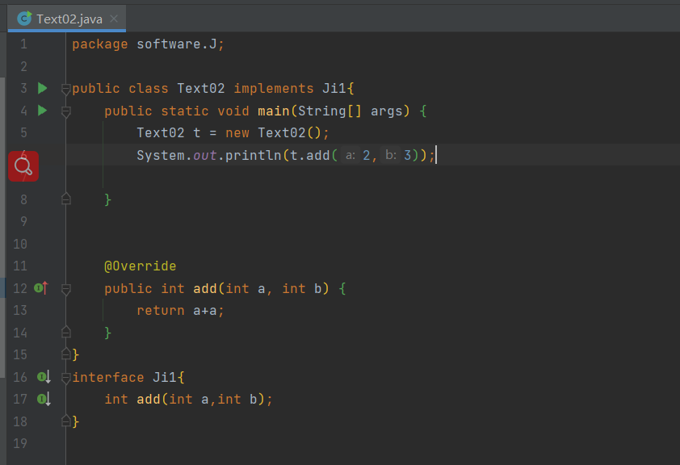The image size is (680, 465).
Task: Click the class fold end marker on line 15
Action: coord(66,354)
